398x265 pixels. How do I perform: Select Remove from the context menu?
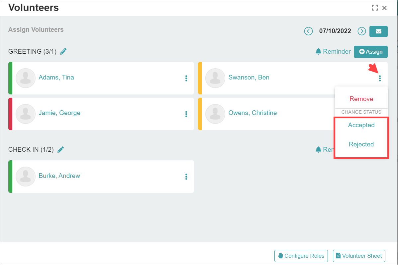pyautogui.click(x=361, y=99)
